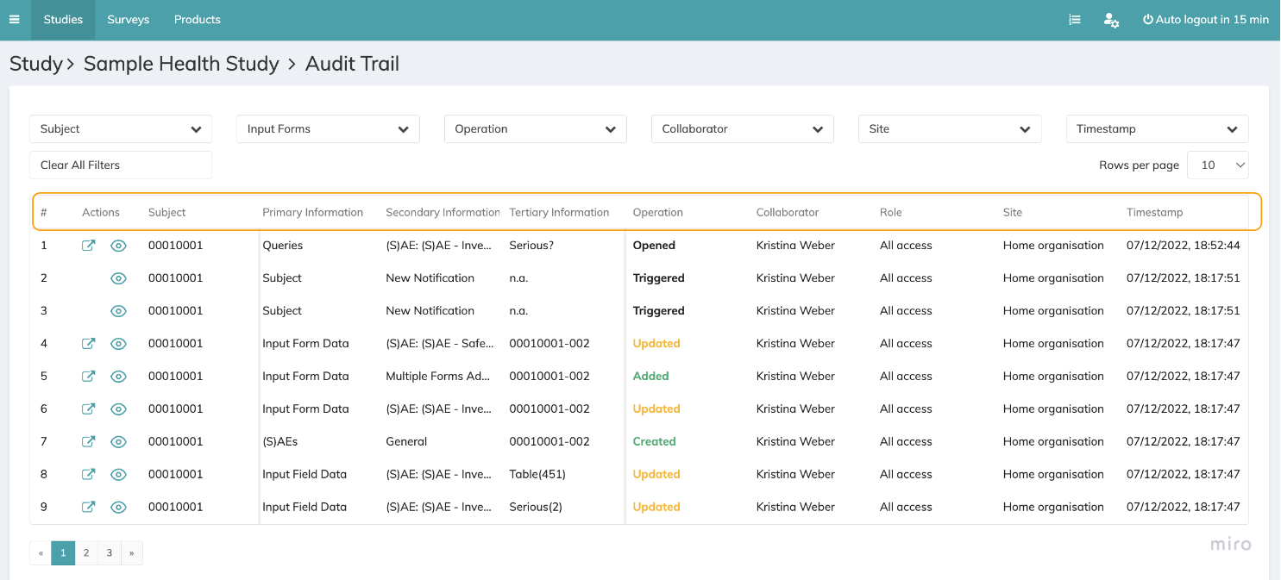Click the Clear All Filters button
This screenshot has width=1281, height=580.
coord(121,165)
